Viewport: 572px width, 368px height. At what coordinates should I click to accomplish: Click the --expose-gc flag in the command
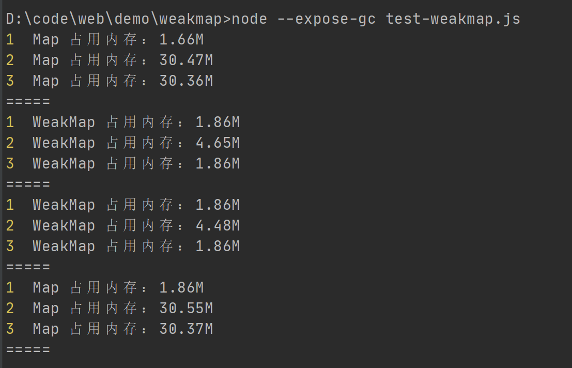327,19
